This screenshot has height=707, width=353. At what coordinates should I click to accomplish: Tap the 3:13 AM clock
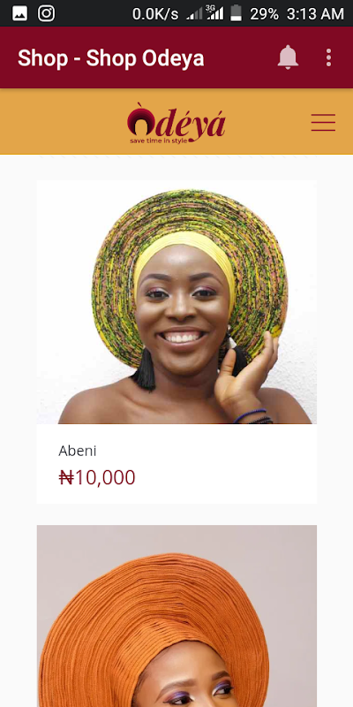click(x=315, y=14)
